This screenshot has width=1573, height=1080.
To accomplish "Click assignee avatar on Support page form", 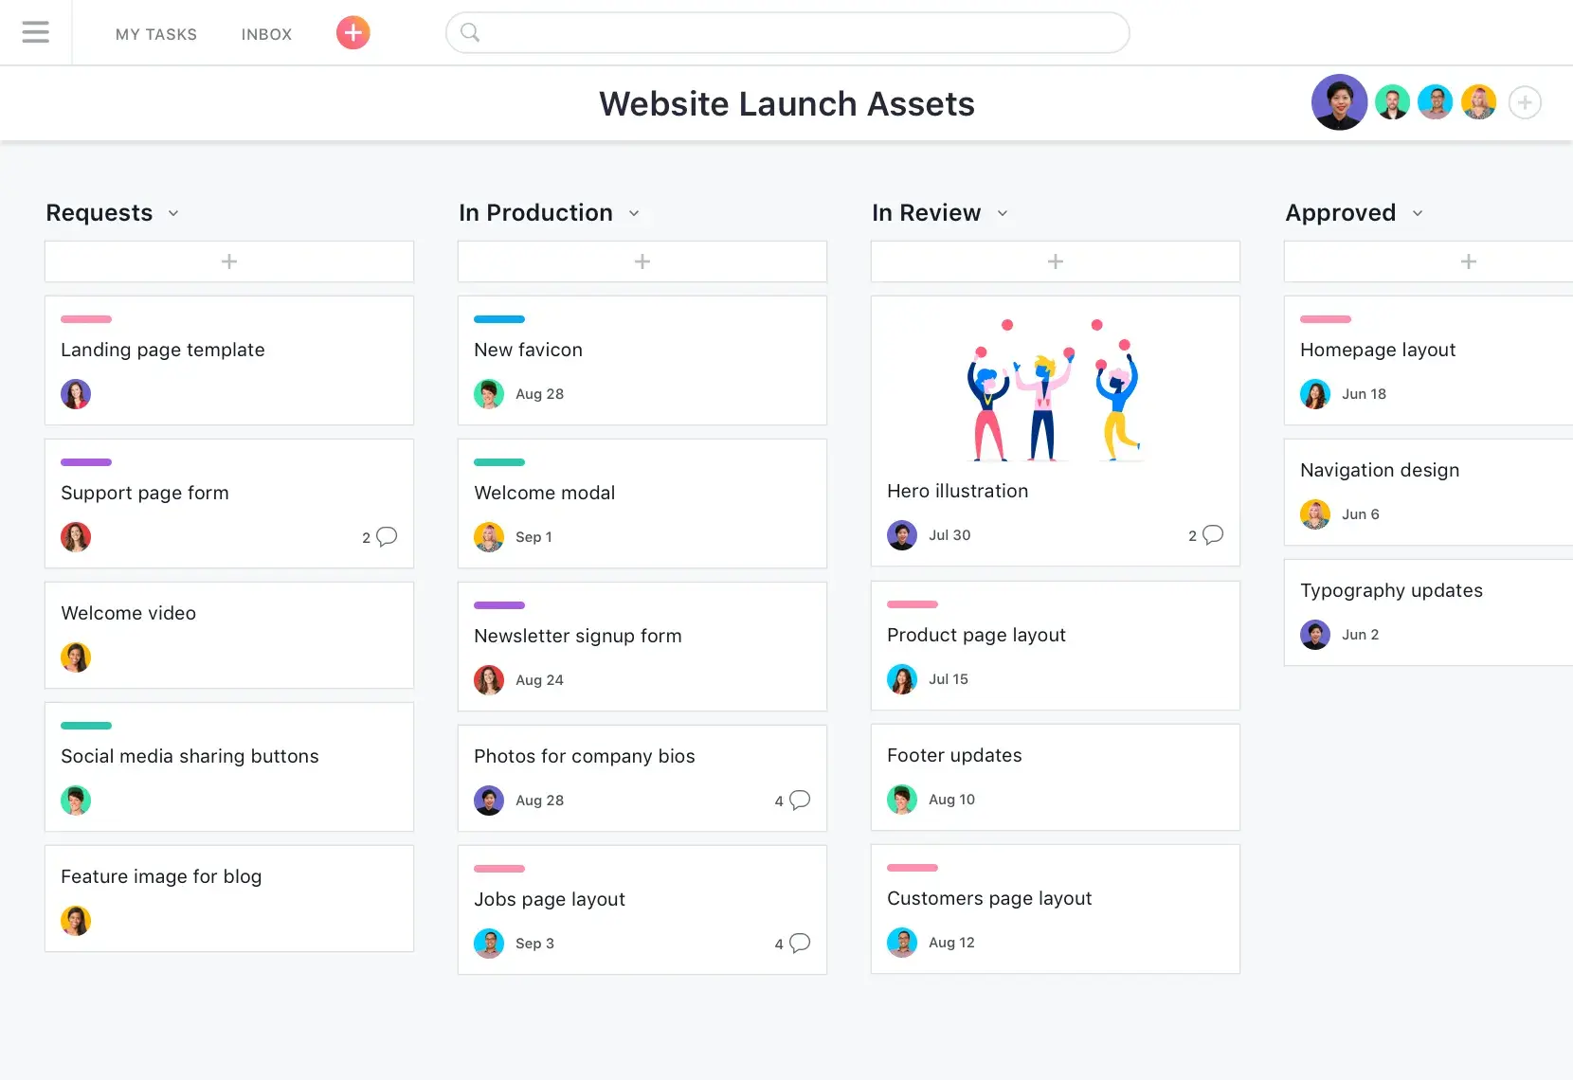I will point(76,537).
